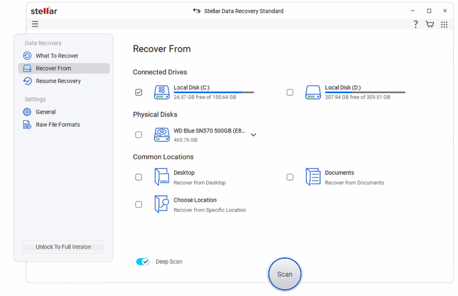Screen dimensions: 458x296
Task: Expand the WD Blue SN570 disk chevron
Action: [x=254, y=135]
